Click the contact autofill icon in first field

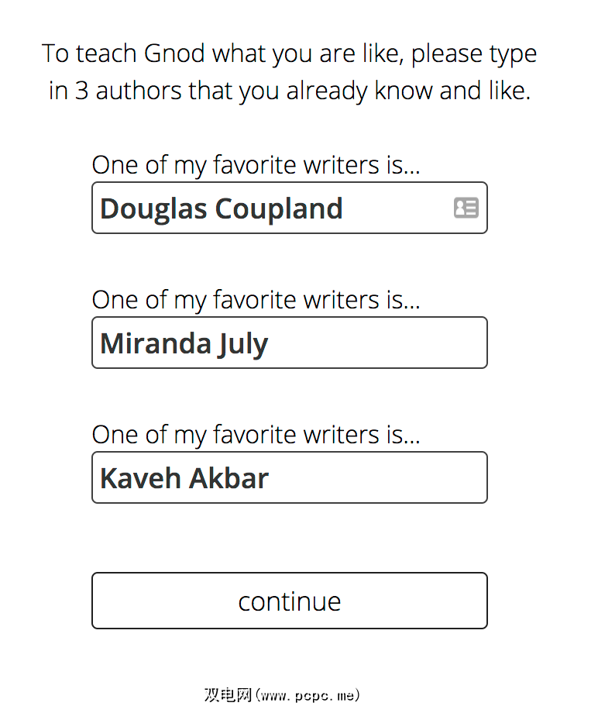466,208
